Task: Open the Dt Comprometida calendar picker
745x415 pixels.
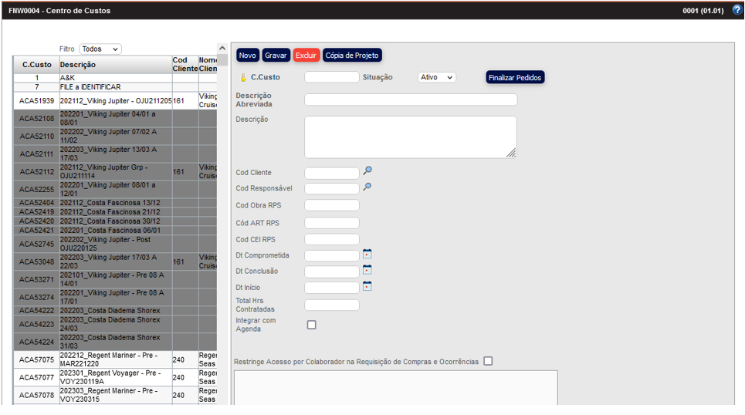Action: [x=367, y=254]
